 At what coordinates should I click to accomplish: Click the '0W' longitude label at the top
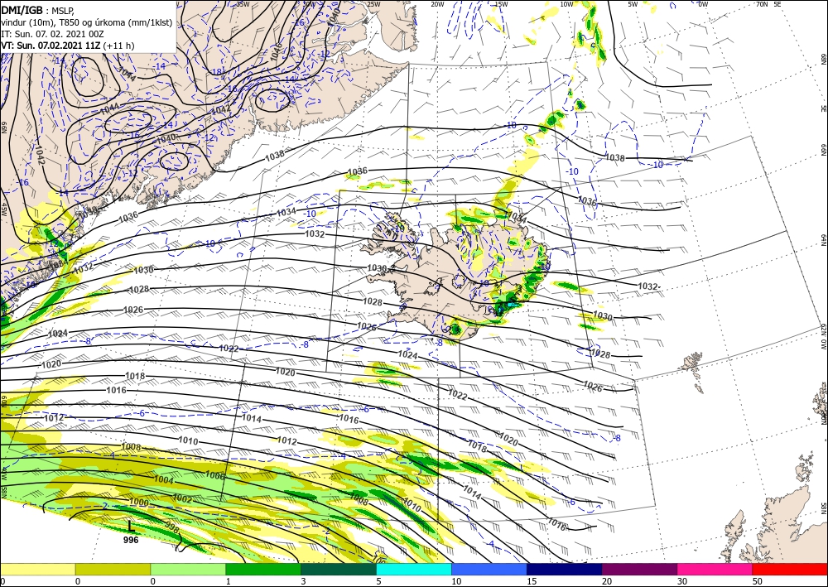coord(703,4)
